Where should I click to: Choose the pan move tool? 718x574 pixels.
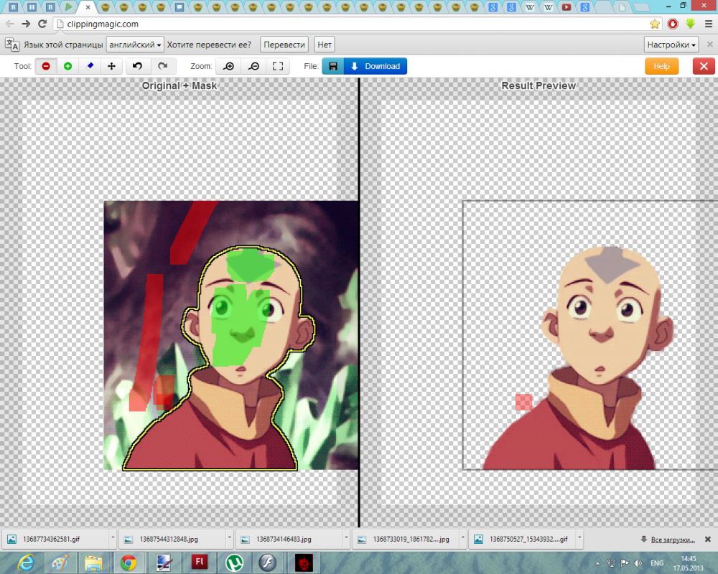(x=111, y=66)
